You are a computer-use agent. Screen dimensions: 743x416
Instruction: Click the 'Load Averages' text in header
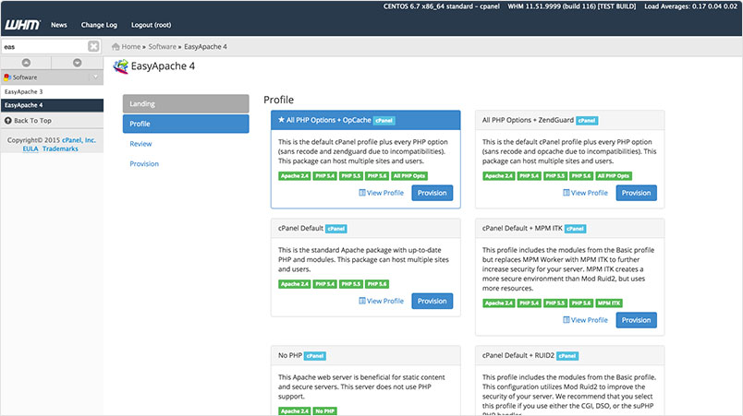690,6
